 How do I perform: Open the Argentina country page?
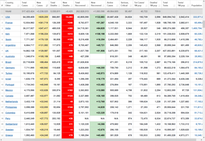10,44
